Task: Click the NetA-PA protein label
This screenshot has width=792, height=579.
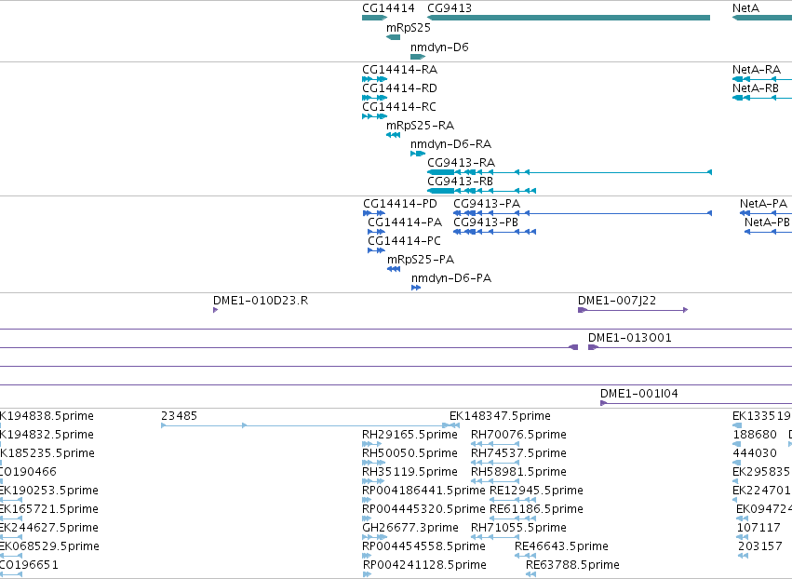Action: pyautogui.click(x=763, y=204)
